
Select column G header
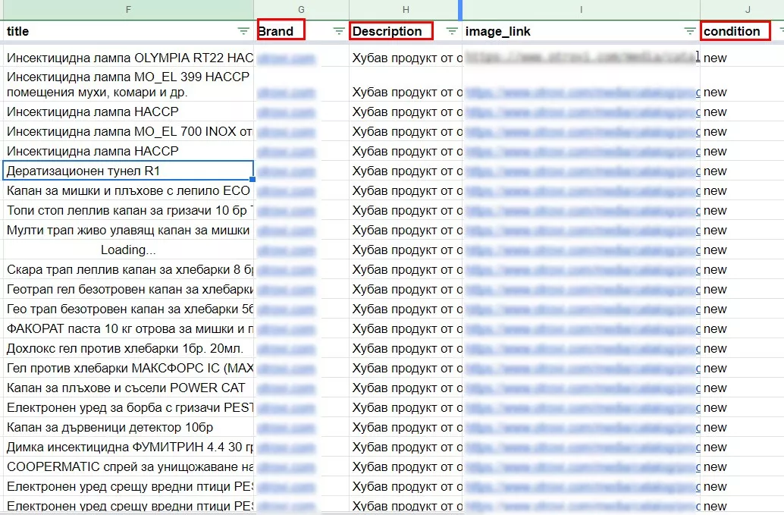(302, 10)
